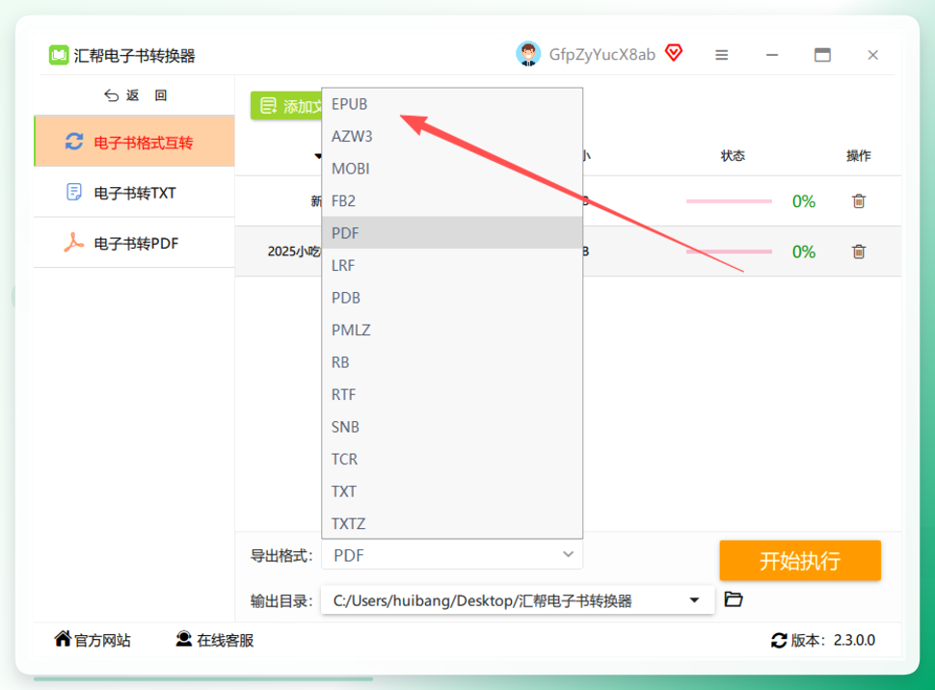Open the hamburger menu icon
The width and height of the screenshot is (935, 690).
point(722,55)
